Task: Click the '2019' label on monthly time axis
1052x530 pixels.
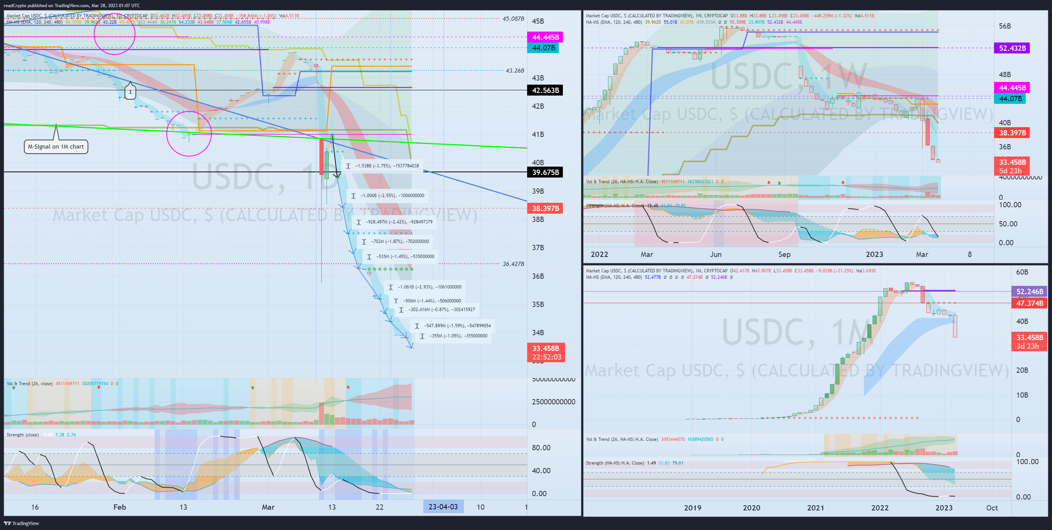Action: tap(692, 507)
